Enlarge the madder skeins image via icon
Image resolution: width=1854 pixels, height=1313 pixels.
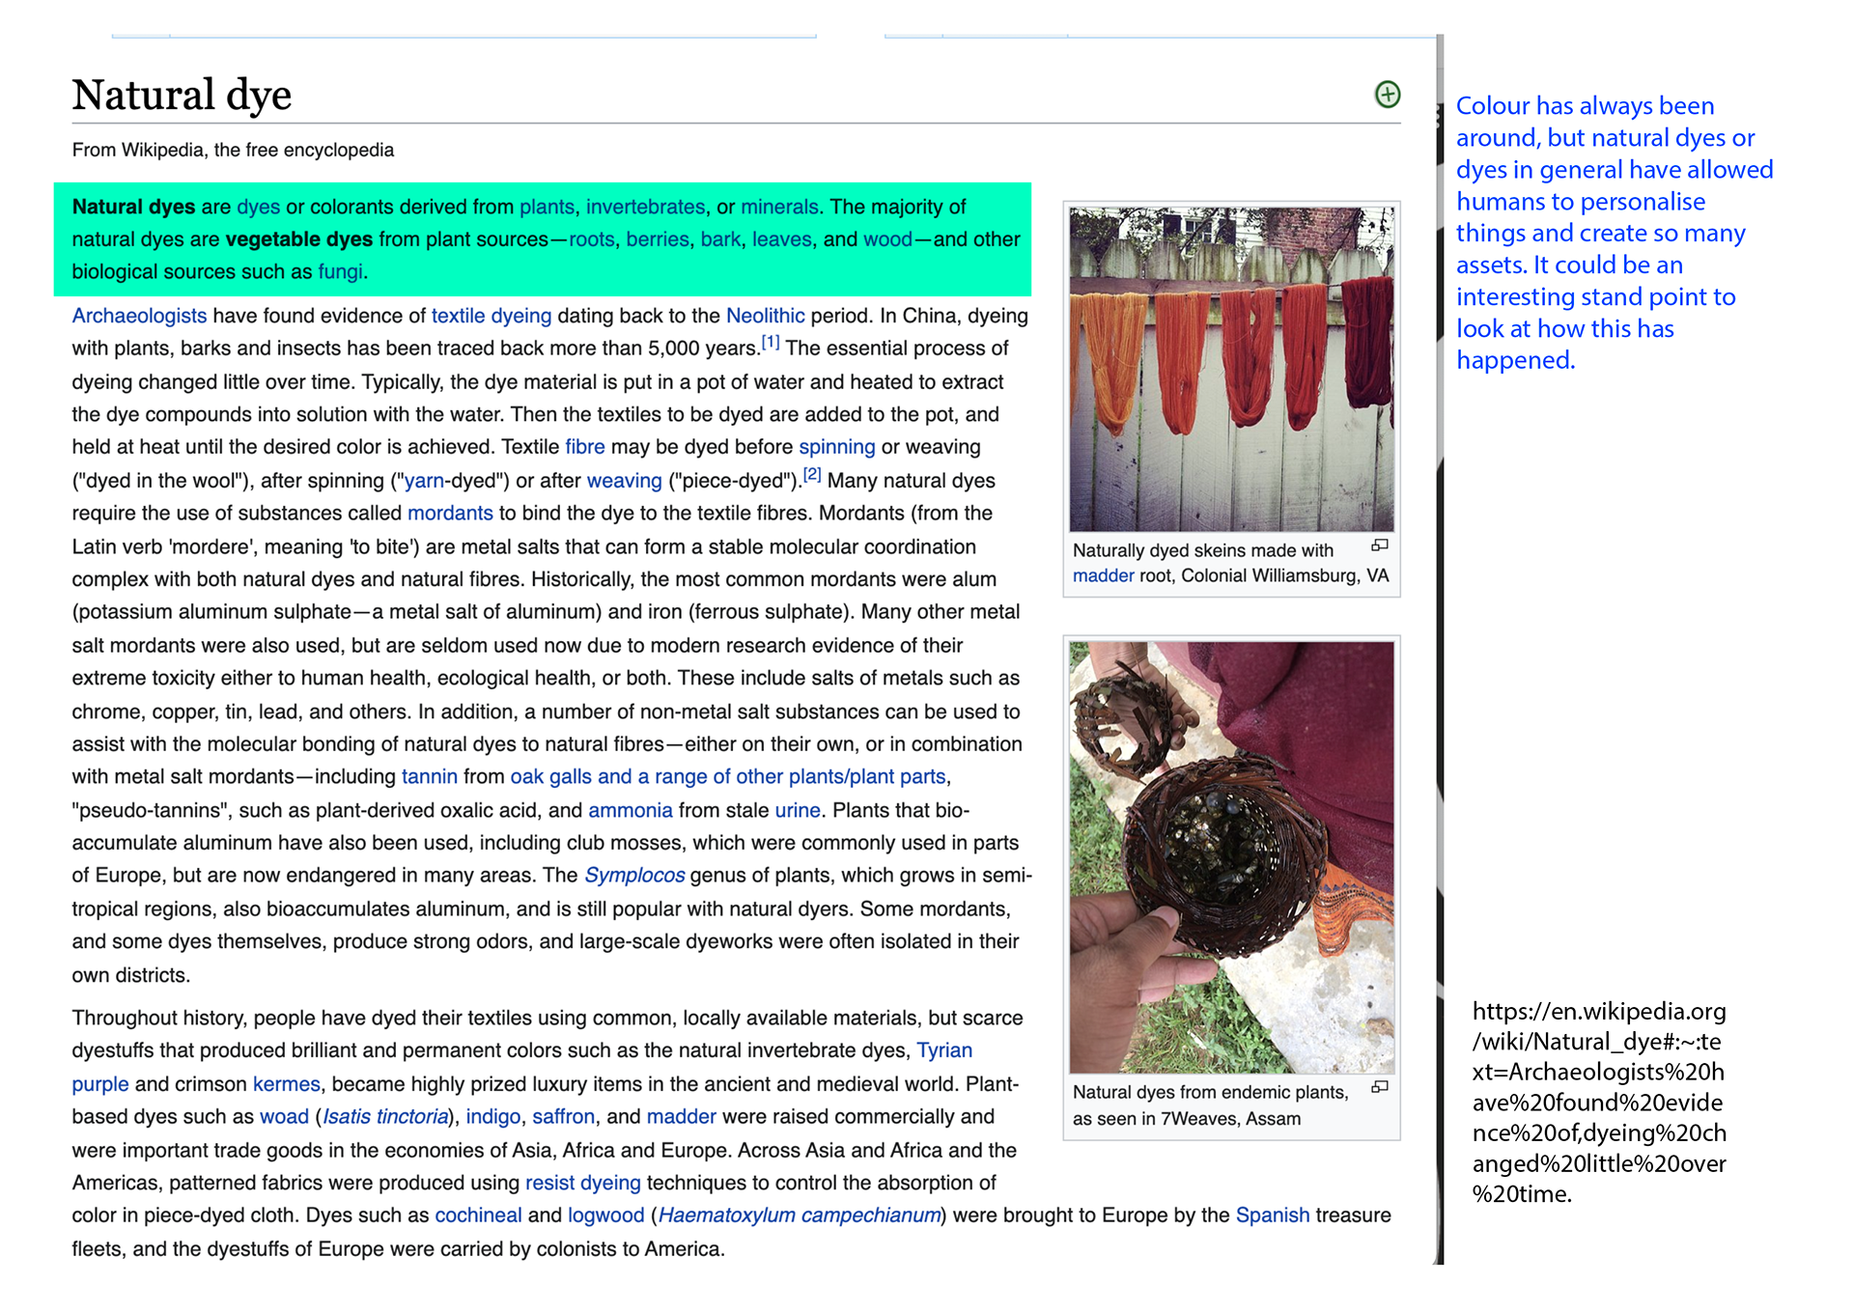tap(1380, 545)
